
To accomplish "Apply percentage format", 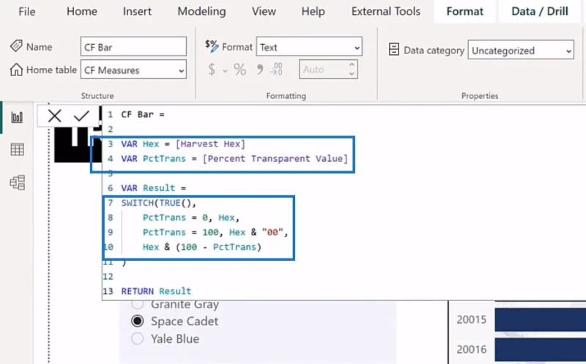I will (x=240, y=70).
